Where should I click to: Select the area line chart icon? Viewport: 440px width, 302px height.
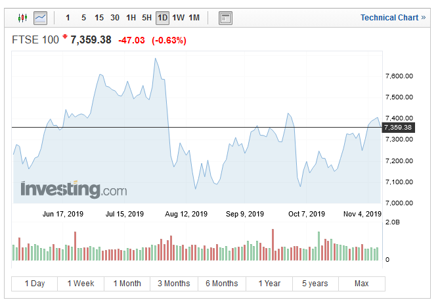tap(41, 18)
